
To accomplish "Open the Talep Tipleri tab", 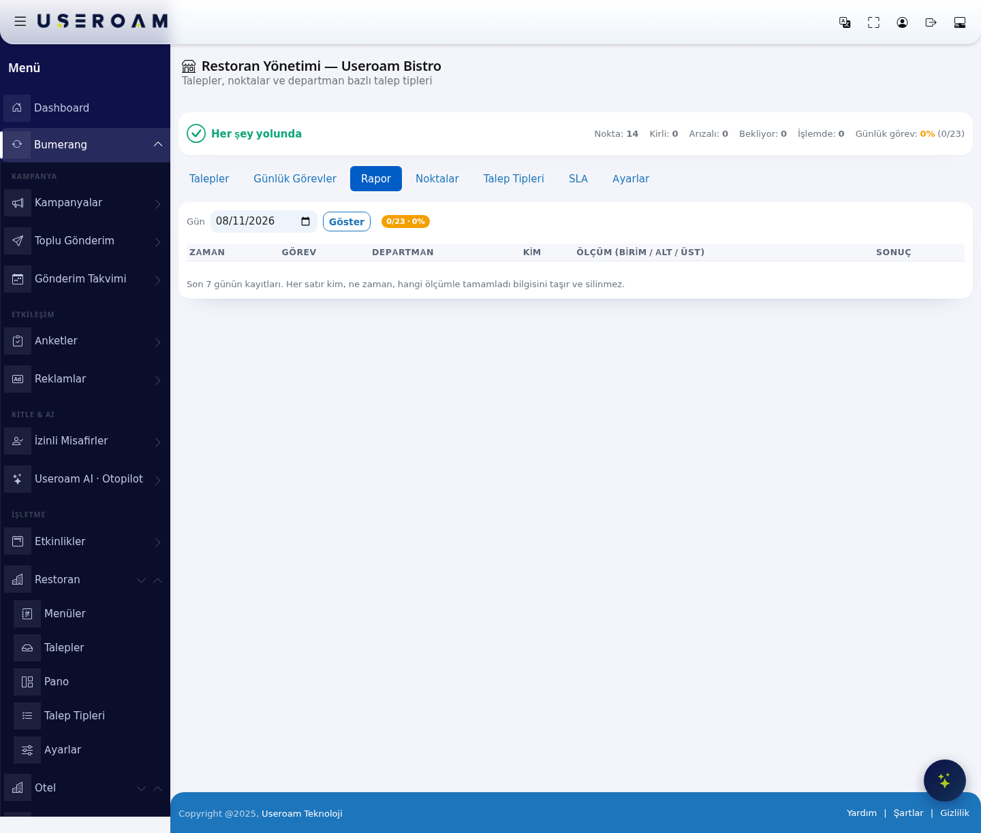I will pos(514,178).
